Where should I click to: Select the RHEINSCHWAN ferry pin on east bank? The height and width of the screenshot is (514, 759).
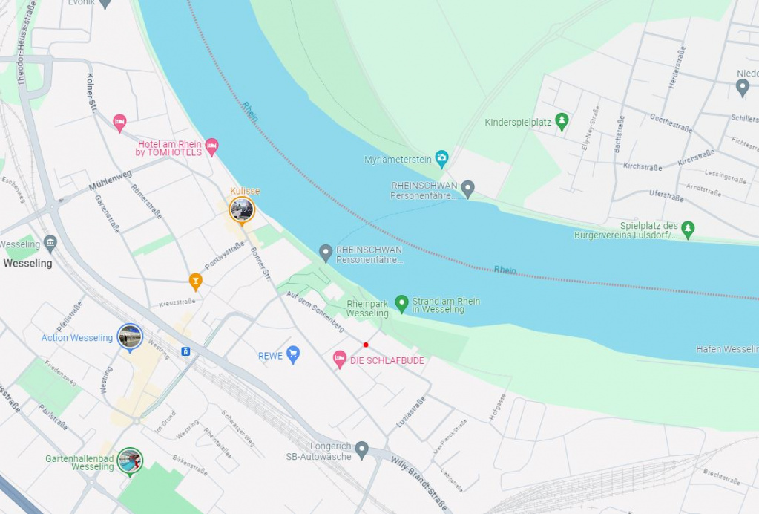pyautogui.click(x=467, y=189)
